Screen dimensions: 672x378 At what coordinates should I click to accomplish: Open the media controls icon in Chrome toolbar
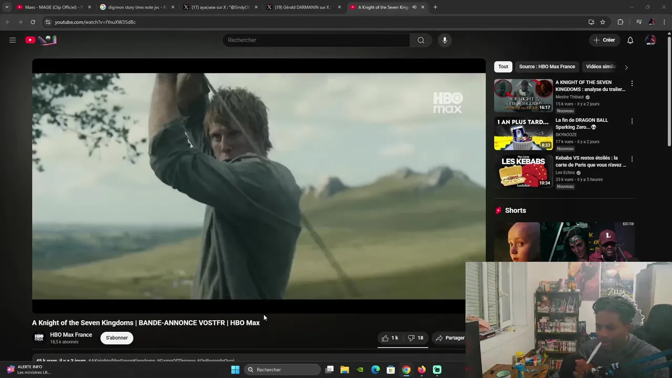pos(639,22)
